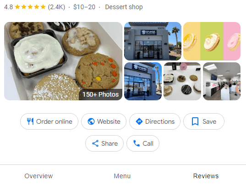Click the blue diamond Directions arrow icon
The width and height of the screenshot is (246, 186).
(x=139, y=121)
